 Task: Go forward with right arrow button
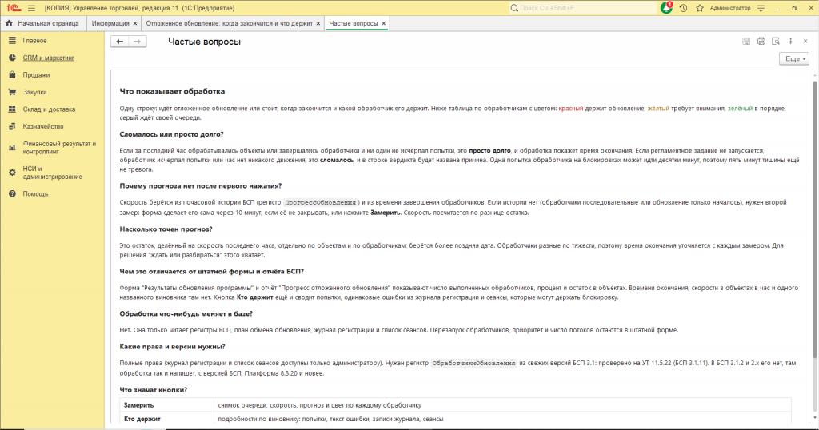138,42
